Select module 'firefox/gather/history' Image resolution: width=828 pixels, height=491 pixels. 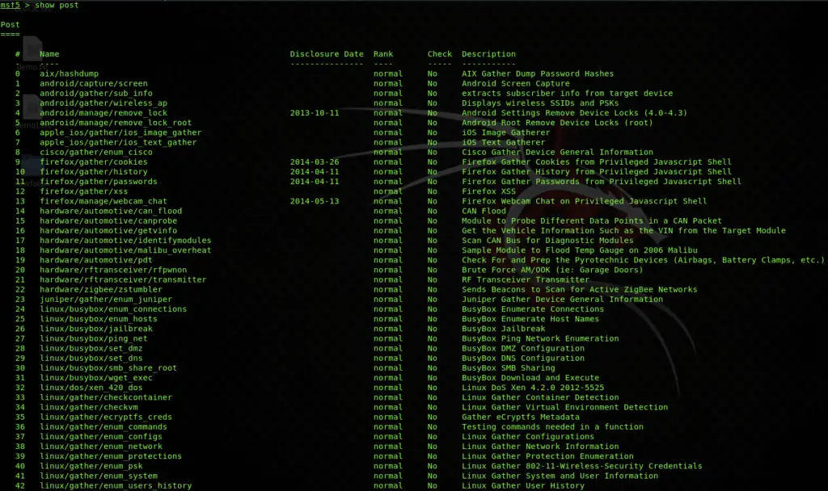click(x=94, y=172)
